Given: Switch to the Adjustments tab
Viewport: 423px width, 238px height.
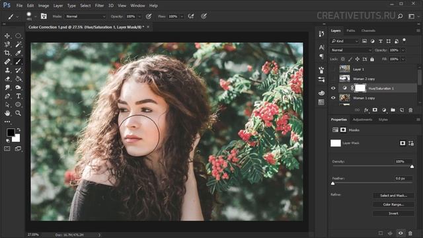Looking at the screenshot, I should coord(362,119).
